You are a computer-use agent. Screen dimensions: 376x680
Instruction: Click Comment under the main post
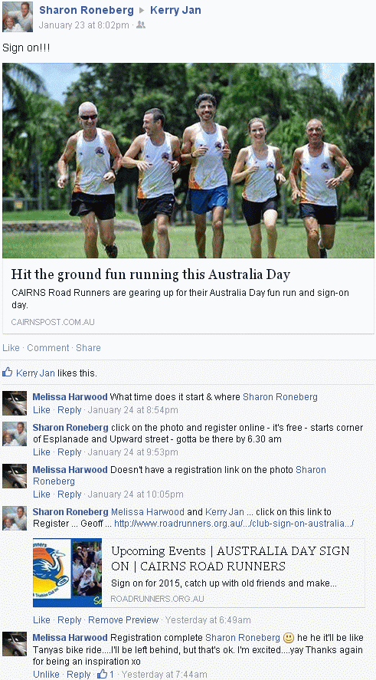point(48,348)
